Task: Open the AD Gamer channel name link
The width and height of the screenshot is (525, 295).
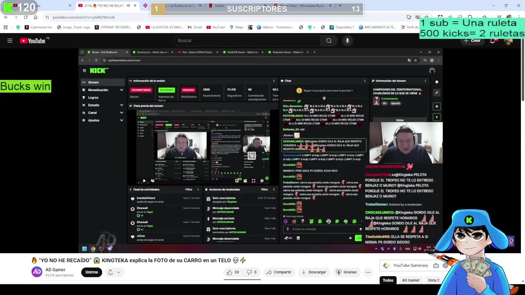Action: point(55,270)
